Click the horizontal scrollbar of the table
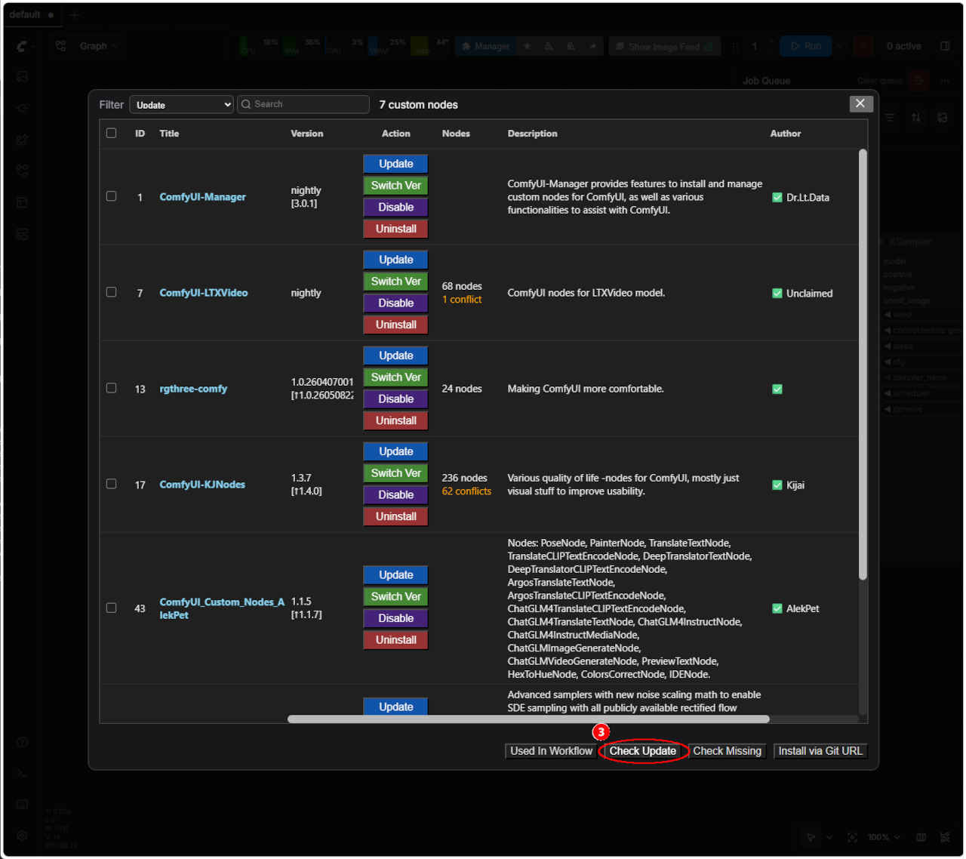966x859 pixels. click(x=528, y=719)
